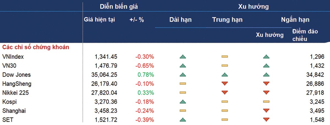Click Shanghai short-term red down arrow
The height and width of the screenshot is (125, 330).
(266, 111)
